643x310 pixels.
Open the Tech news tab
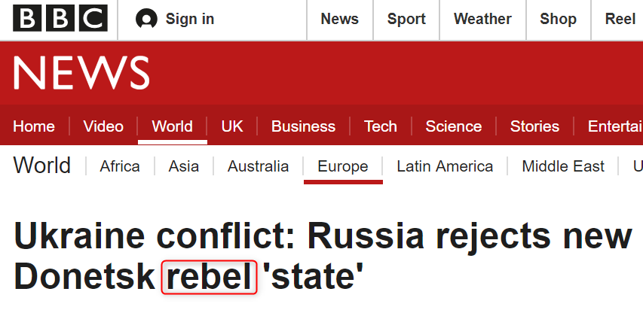pyautogui.click(x=380, y=126)
